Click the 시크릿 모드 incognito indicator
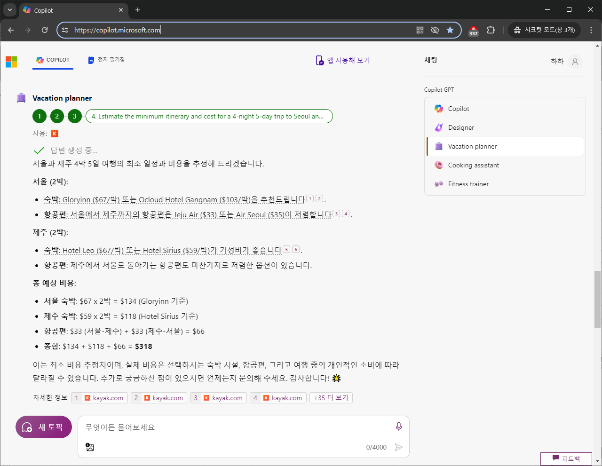This screenshot has width=602, height=466. click(x=545, y=30)
